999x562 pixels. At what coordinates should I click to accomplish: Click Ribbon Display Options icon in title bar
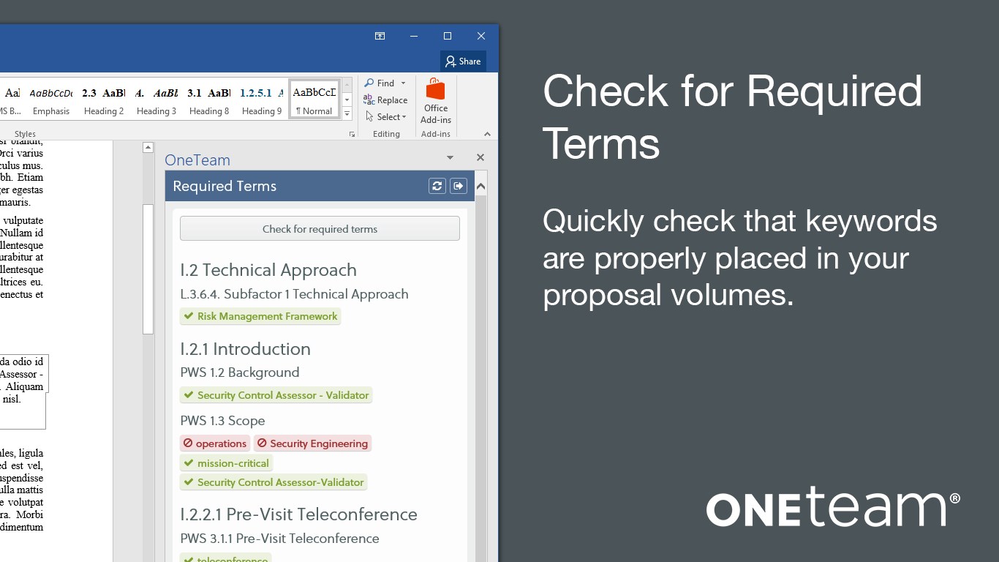[x=380, y=36]
